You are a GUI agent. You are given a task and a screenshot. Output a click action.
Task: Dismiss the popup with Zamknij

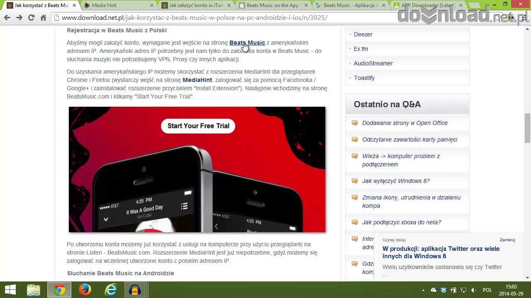[x=507, y=240]
